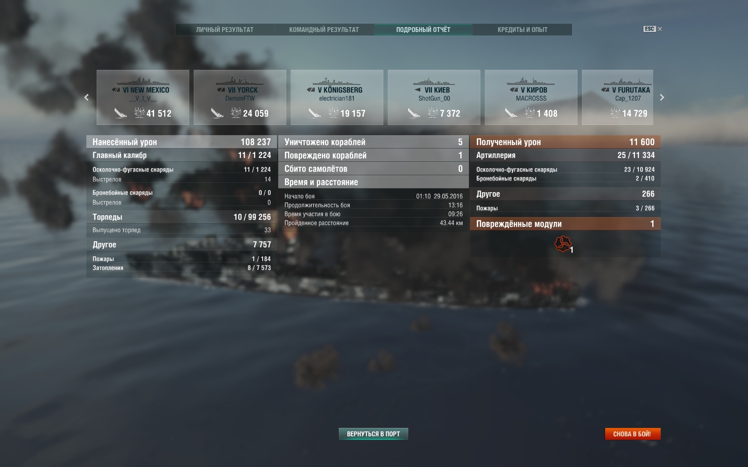Click the damage burst icon on Yorck card
The image size is (748, 467).
236,113
